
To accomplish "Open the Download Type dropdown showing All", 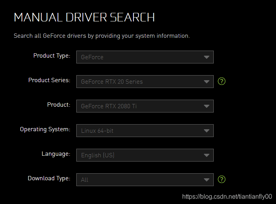I will (145, 179).
